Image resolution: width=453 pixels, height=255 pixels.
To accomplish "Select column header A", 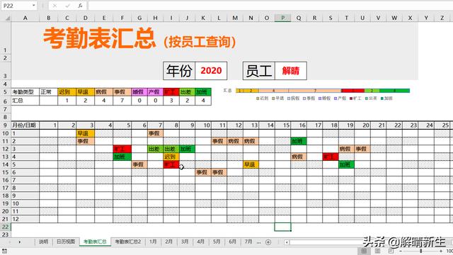I will coord(25,18).
